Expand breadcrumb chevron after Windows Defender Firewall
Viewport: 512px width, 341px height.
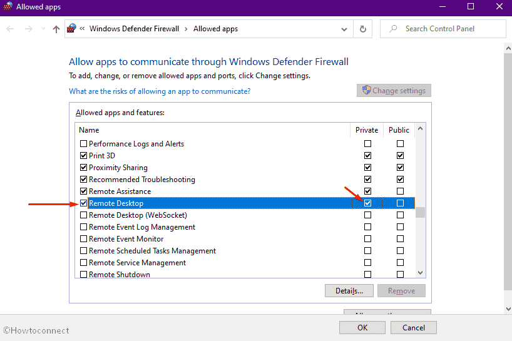point(186,29)
